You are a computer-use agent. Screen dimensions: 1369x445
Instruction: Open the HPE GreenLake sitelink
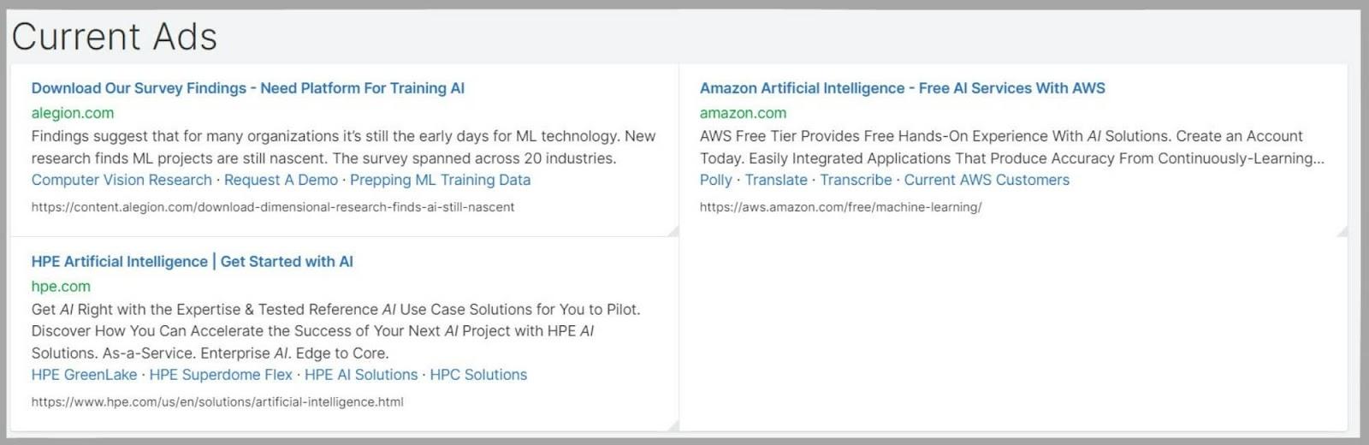[84, 375]
